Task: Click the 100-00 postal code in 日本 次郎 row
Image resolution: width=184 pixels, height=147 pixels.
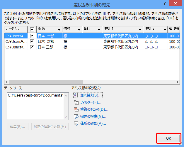Action: pos(174,41)
